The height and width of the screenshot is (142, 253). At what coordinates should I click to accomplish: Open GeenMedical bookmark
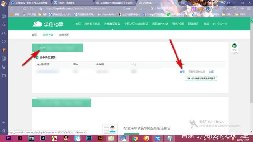pyautogui.click(x=107, y=15)
